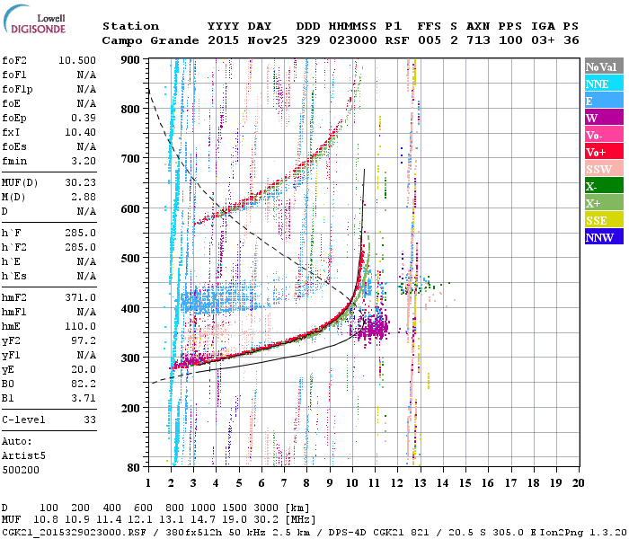Click the Nov25 date in header
Screen dimensions: 629x539
[267, 40]
